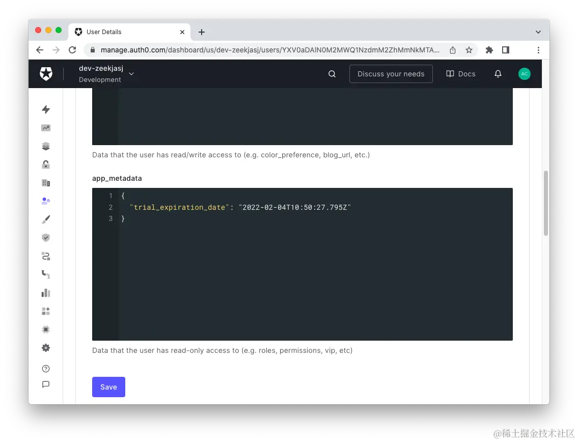The width and height of the screenshot is (578, 442).
Task: Open Settings via the gear icon
Action: (x=46, y=348)
